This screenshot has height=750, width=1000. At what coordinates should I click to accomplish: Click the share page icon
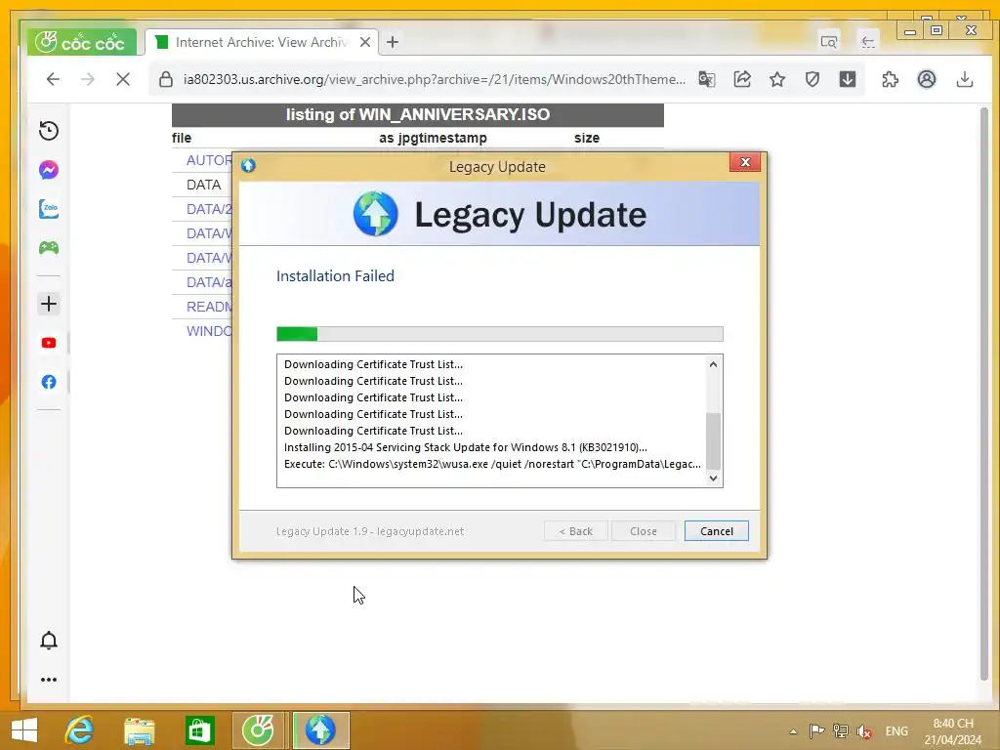pyautogui.click(x=742, y=79)
